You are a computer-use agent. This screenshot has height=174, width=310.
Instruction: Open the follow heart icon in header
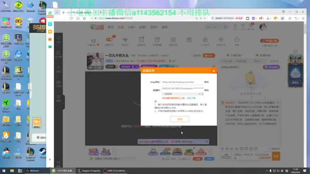coord(243,27)
